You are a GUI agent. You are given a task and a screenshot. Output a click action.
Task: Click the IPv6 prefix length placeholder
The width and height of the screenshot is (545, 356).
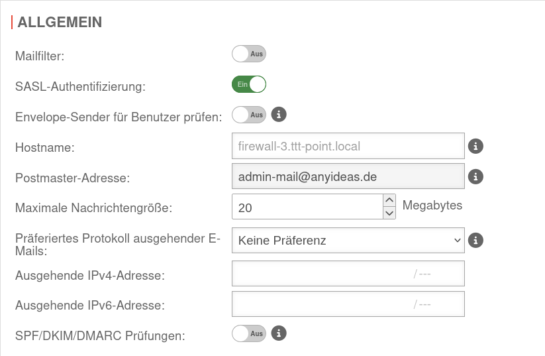coord(424,304)
